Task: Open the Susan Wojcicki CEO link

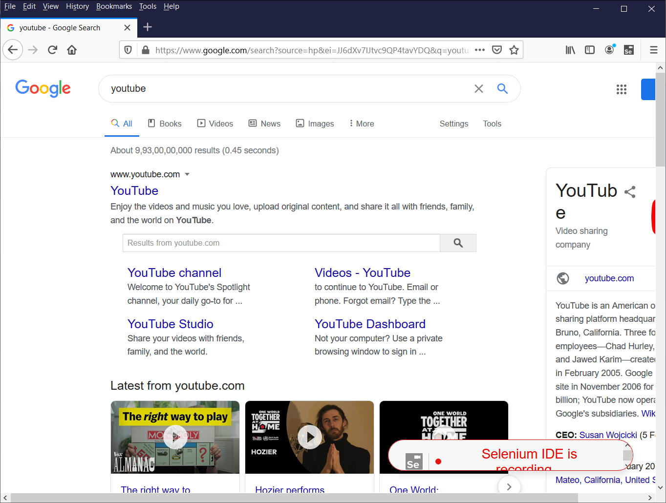Action: [608, 435]
